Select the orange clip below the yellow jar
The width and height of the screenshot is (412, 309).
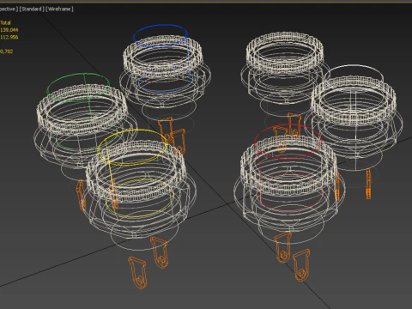pyautogui.click(x=160, y=252)
